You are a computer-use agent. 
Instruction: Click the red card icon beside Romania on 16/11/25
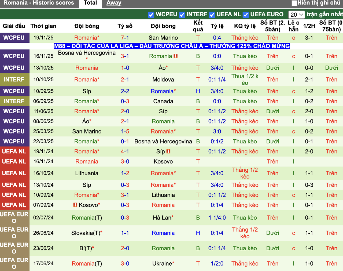[x=176, y=56]
